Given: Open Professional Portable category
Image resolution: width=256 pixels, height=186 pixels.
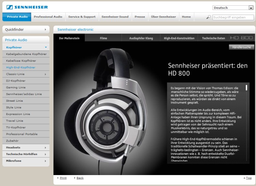Looking at the screenshot, I should [26, 134].
